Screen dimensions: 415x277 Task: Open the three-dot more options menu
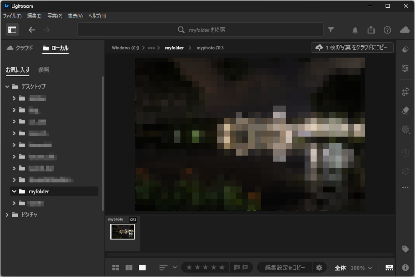pos(405,188)
